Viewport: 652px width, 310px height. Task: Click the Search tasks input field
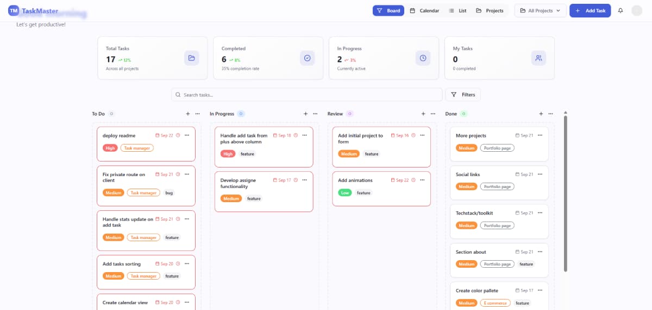point(307,94)
